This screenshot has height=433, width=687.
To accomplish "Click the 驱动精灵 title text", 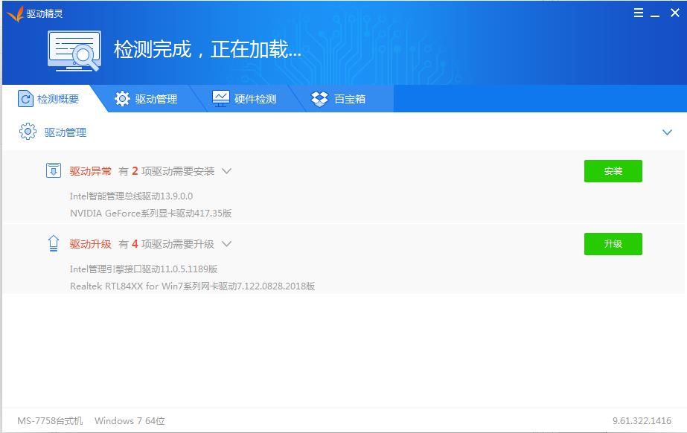I will pyautogui.click(x=45, y=13).
